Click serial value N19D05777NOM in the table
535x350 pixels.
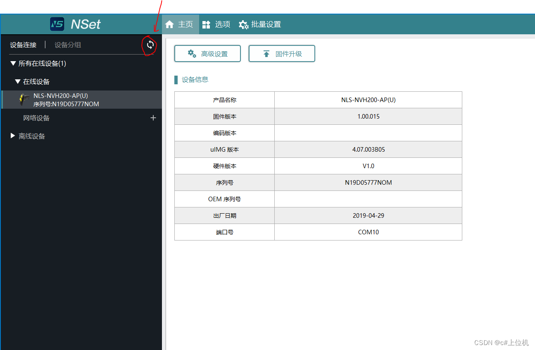coord(369,183)
